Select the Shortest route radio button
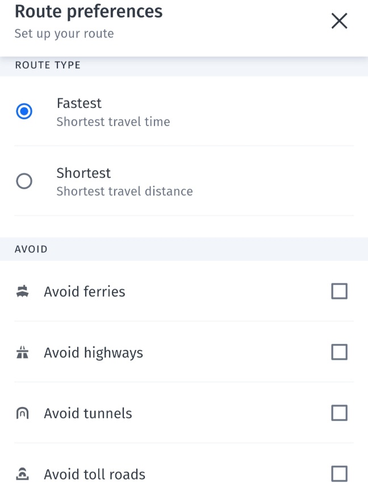368x491 pixels. click(x=24, y=181)
